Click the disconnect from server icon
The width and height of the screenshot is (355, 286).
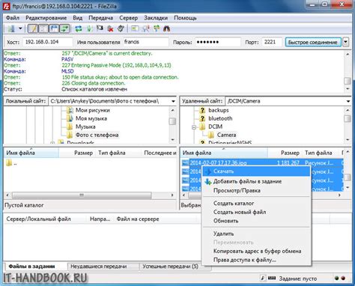110,28
